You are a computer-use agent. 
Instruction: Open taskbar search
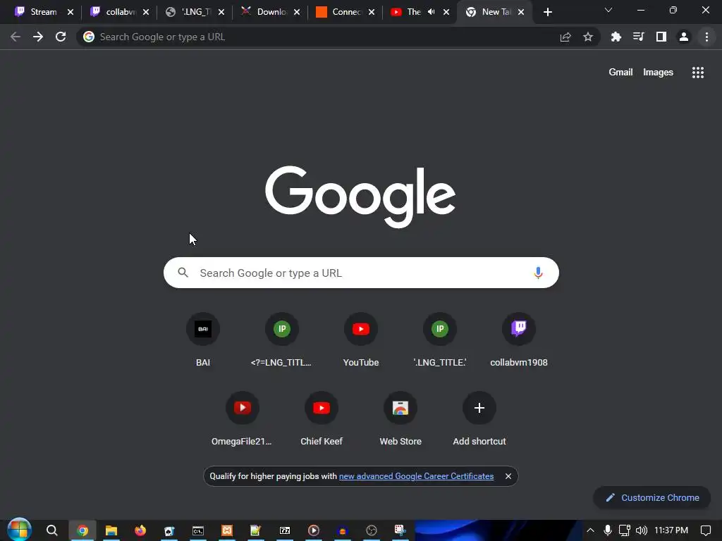52,530
